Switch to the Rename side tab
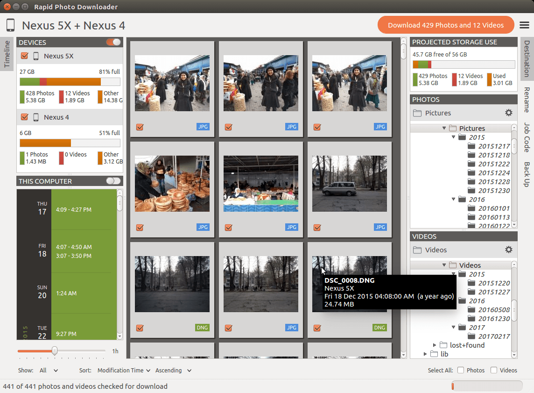This screenshot has height=393, width=534. [527, 100]
